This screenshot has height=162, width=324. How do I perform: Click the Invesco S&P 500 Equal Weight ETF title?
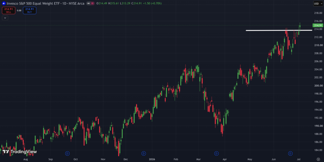[x=33, y=3]
